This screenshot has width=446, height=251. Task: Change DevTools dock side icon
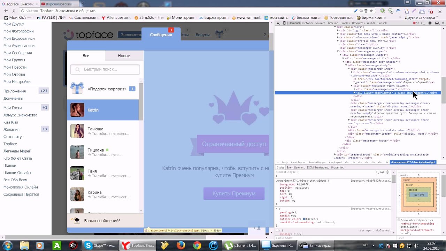click(x=437, y=23)
